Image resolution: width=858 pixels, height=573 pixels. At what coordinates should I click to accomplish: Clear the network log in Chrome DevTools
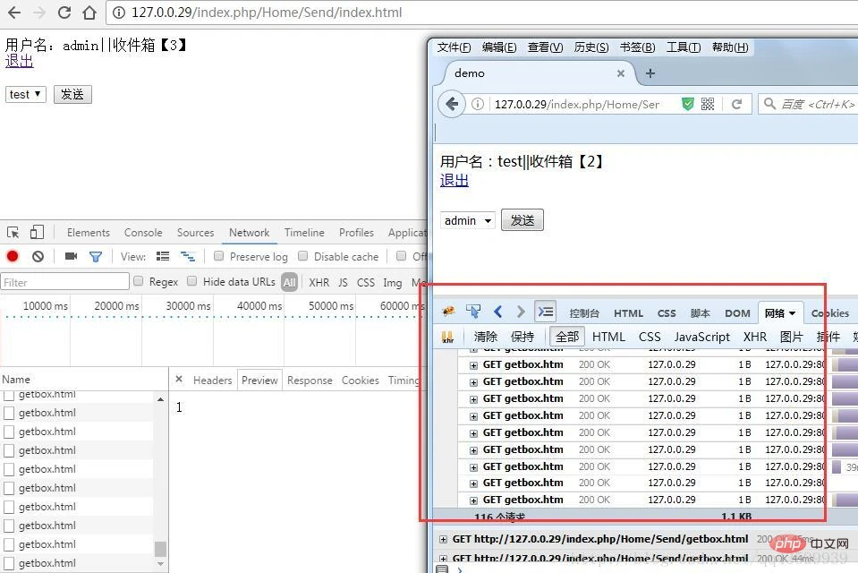coord(38,256)
